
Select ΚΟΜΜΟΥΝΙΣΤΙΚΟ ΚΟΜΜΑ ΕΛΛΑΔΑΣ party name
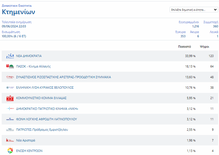(x=41, y=98)
